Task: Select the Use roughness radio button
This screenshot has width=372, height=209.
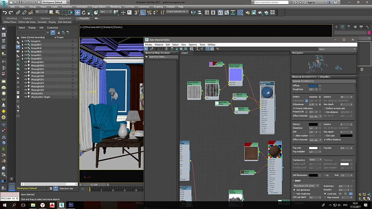Action: [x=294, y=194]
